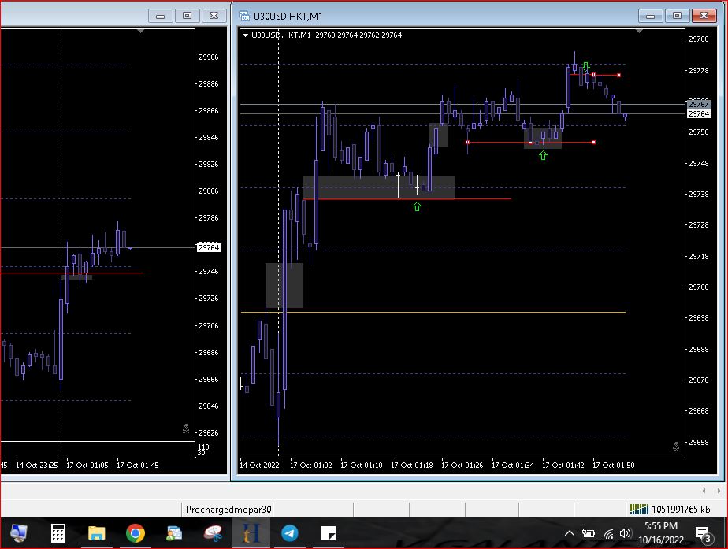Screen dimensions: 728x549
Task: Maximize the U30USD.HKT,M1 chart window
Action: click(676, 15)
